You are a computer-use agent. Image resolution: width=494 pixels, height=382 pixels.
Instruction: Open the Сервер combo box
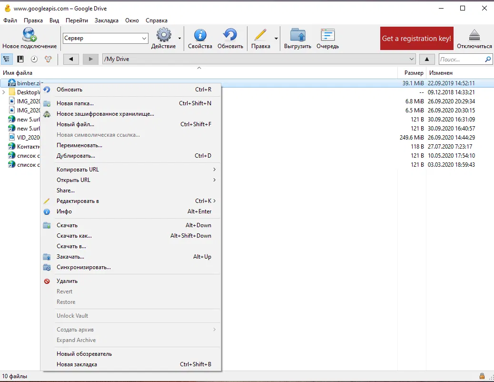coord(106,38)
